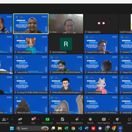Select Dwi indri Lestari's rabbit avatar tile
Screen dimensions: 132x132
(101, 84)
